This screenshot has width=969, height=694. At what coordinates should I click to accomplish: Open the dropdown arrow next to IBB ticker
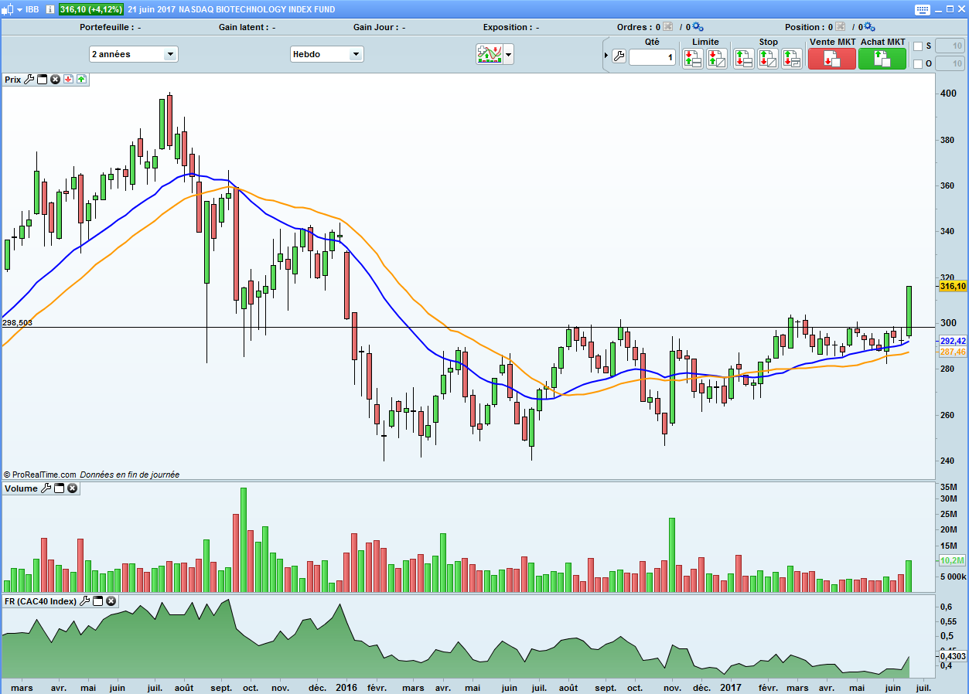19,9
